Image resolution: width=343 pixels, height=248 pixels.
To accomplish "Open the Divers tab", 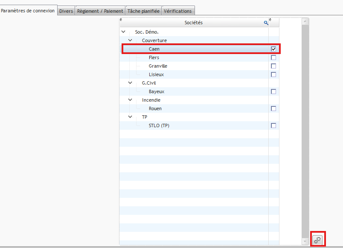I will pyautogui.click(x=66, y=11).
